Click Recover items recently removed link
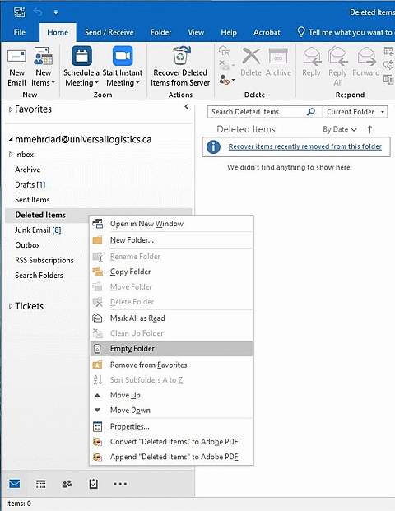 pos(304,146)
